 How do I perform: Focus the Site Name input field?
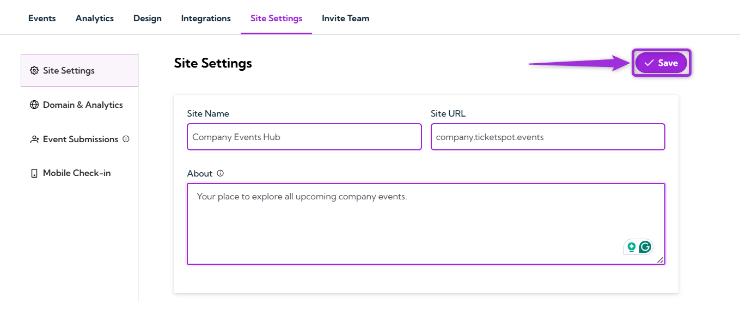click(x=304, y=137)
